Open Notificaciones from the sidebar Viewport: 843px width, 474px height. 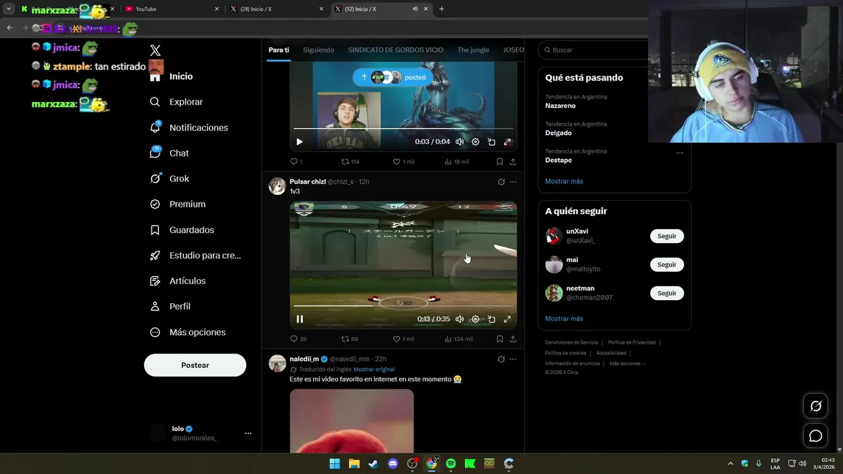click(189, 128)
